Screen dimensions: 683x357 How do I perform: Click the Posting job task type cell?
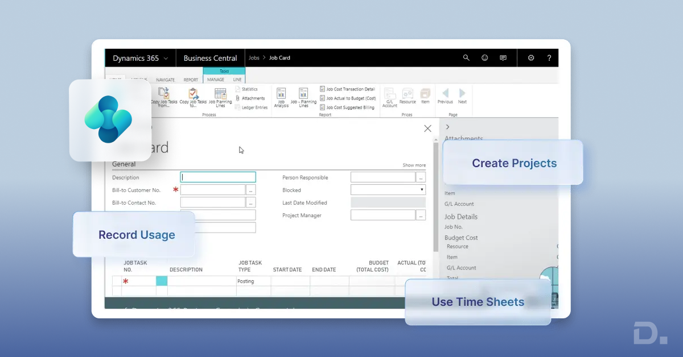point(253,281)
